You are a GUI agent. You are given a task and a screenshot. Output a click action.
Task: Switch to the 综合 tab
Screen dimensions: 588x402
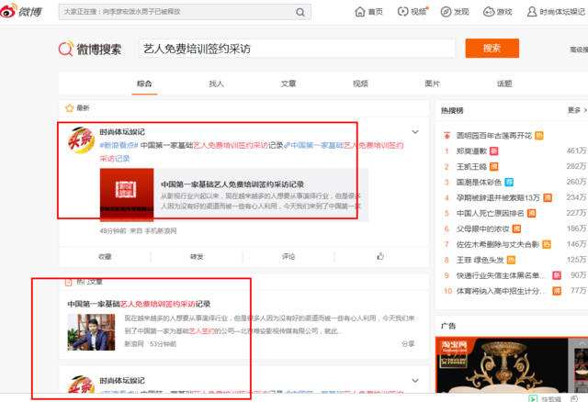[144, 84]
